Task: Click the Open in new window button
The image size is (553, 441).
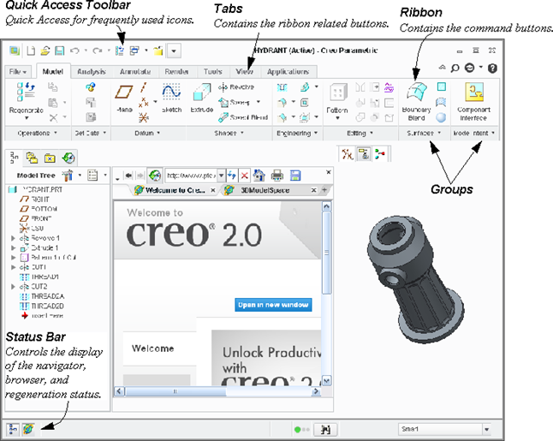Action: click(273, 305)
